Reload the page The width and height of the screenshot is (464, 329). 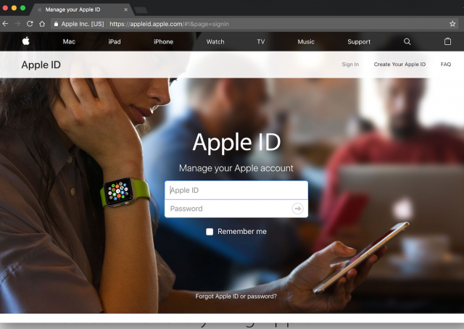pyautogui.click(x=30, y=24)
